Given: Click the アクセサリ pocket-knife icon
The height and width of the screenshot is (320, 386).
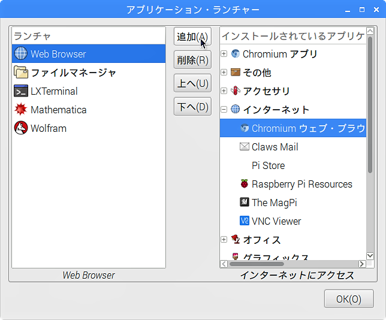Looking at the screenshot, I should click(236, 90).
